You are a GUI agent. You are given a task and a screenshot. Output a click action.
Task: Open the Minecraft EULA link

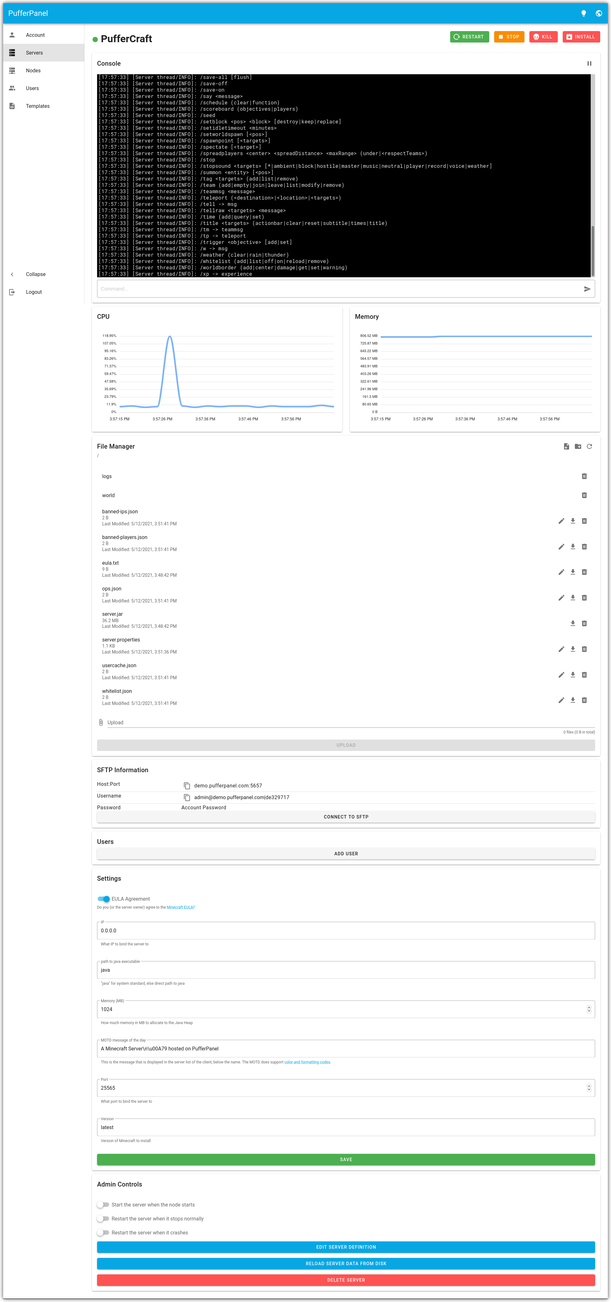pos(181,907)
